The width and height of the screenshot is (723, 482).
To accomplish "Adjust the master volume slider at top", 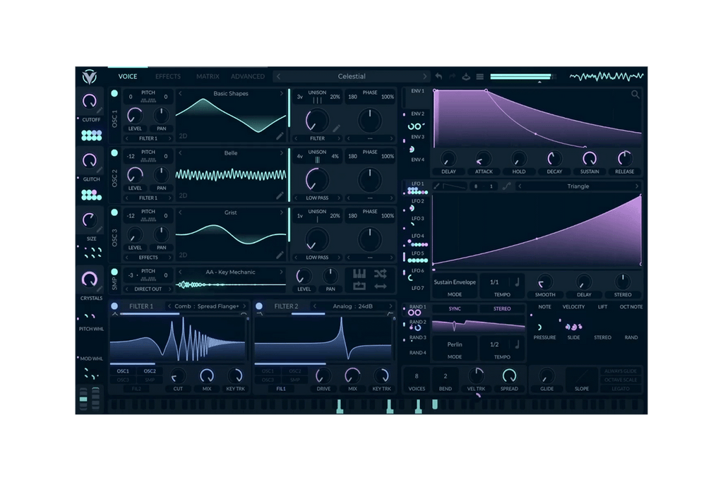I will (x=520, y=76).
